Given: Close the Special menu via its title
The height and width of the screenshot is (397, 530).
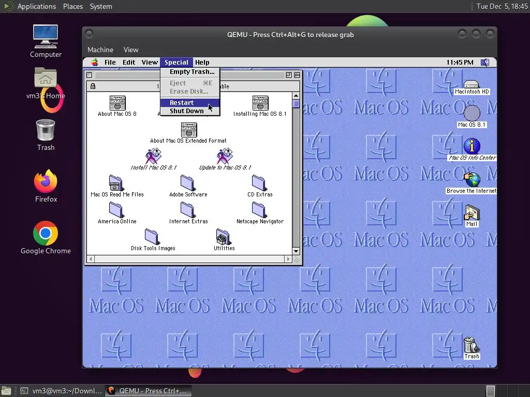Looking at the screenshot, I should tap(176, 62).
